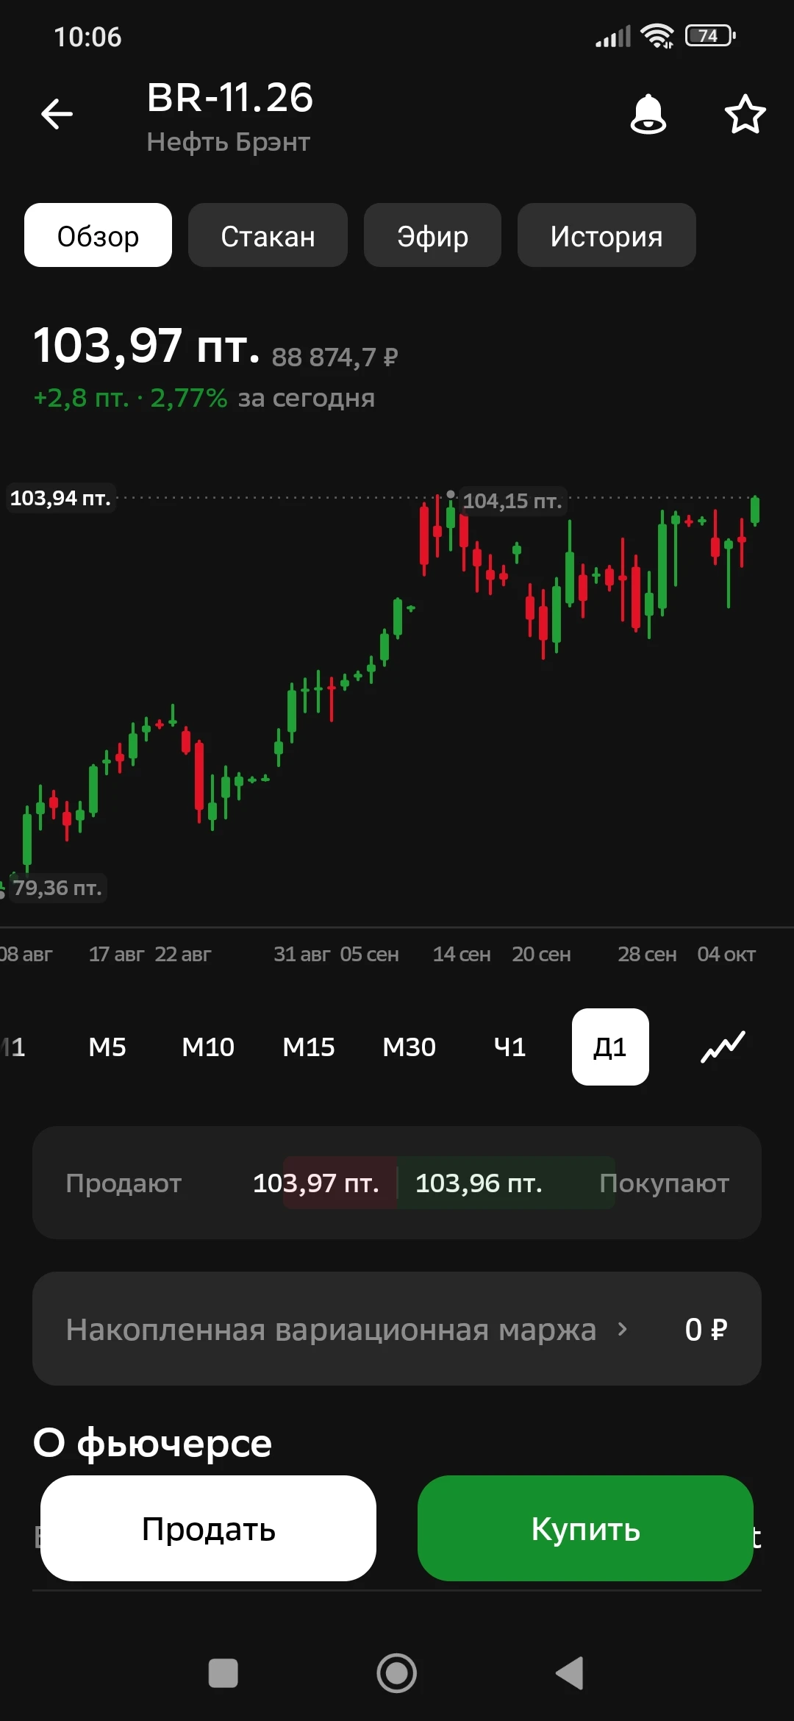
Task: Select М30 chart timeframe
Action: click(x=409, y=1047)
